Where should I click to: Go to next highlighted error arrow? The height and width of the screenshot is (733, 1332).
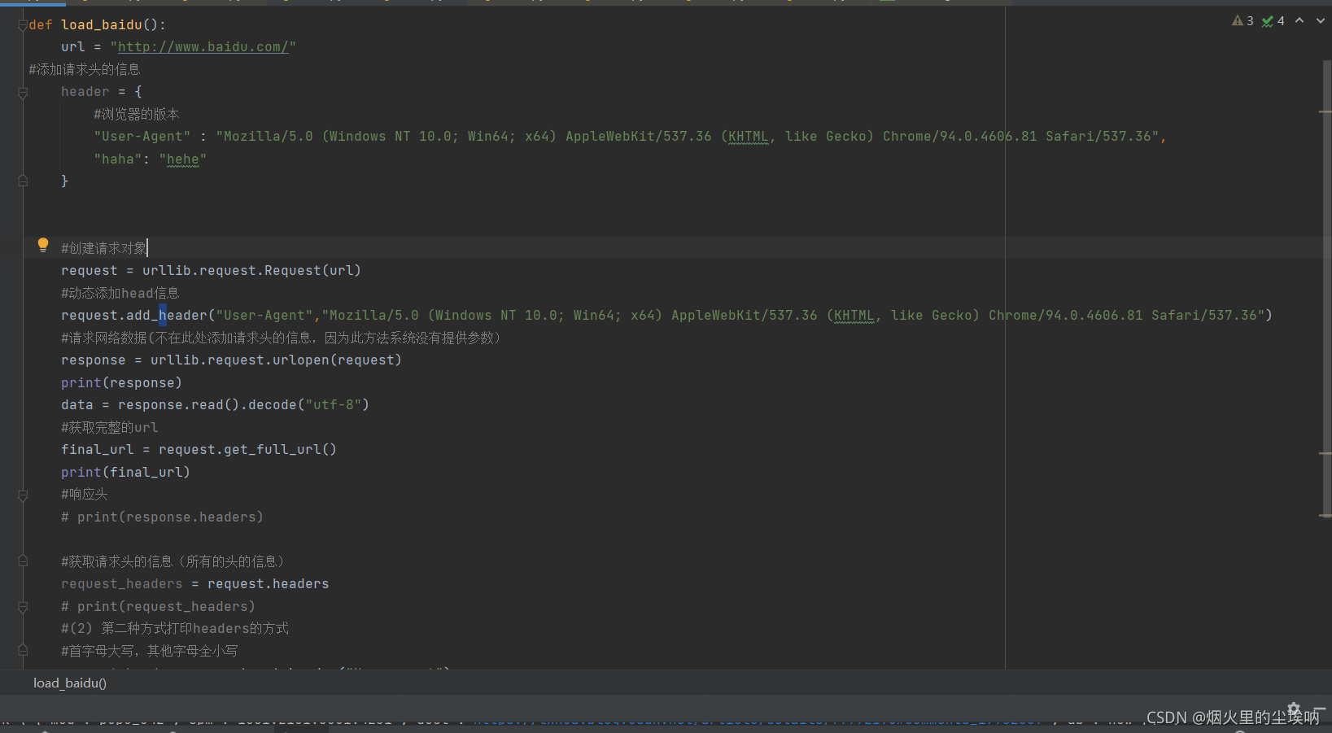coord(1320,21)
